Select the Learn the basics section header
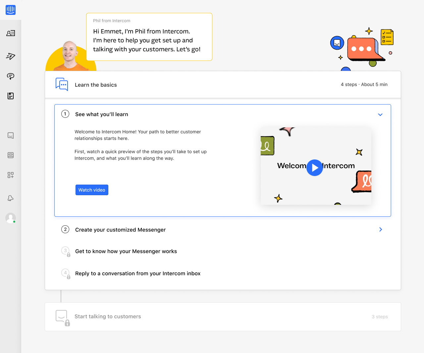The height and width of the screenshot is (353, 424). point(96,85)
